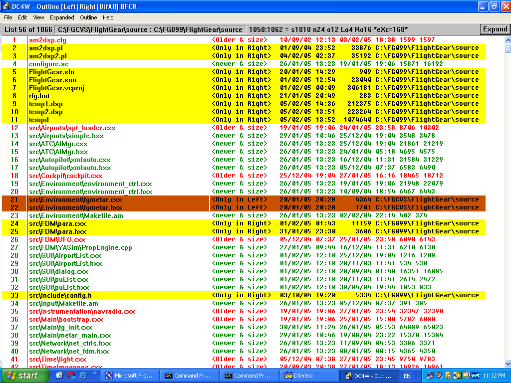This screenshot has height=383, width=511.
Task: Open the File menu
Action: pyautogui.click(x=8, y=17)
